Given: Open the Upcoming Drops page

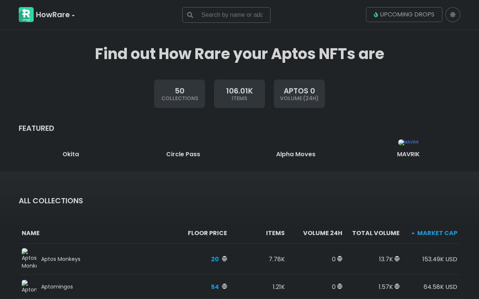Looking at the screenshot, I should pos(404,15).
